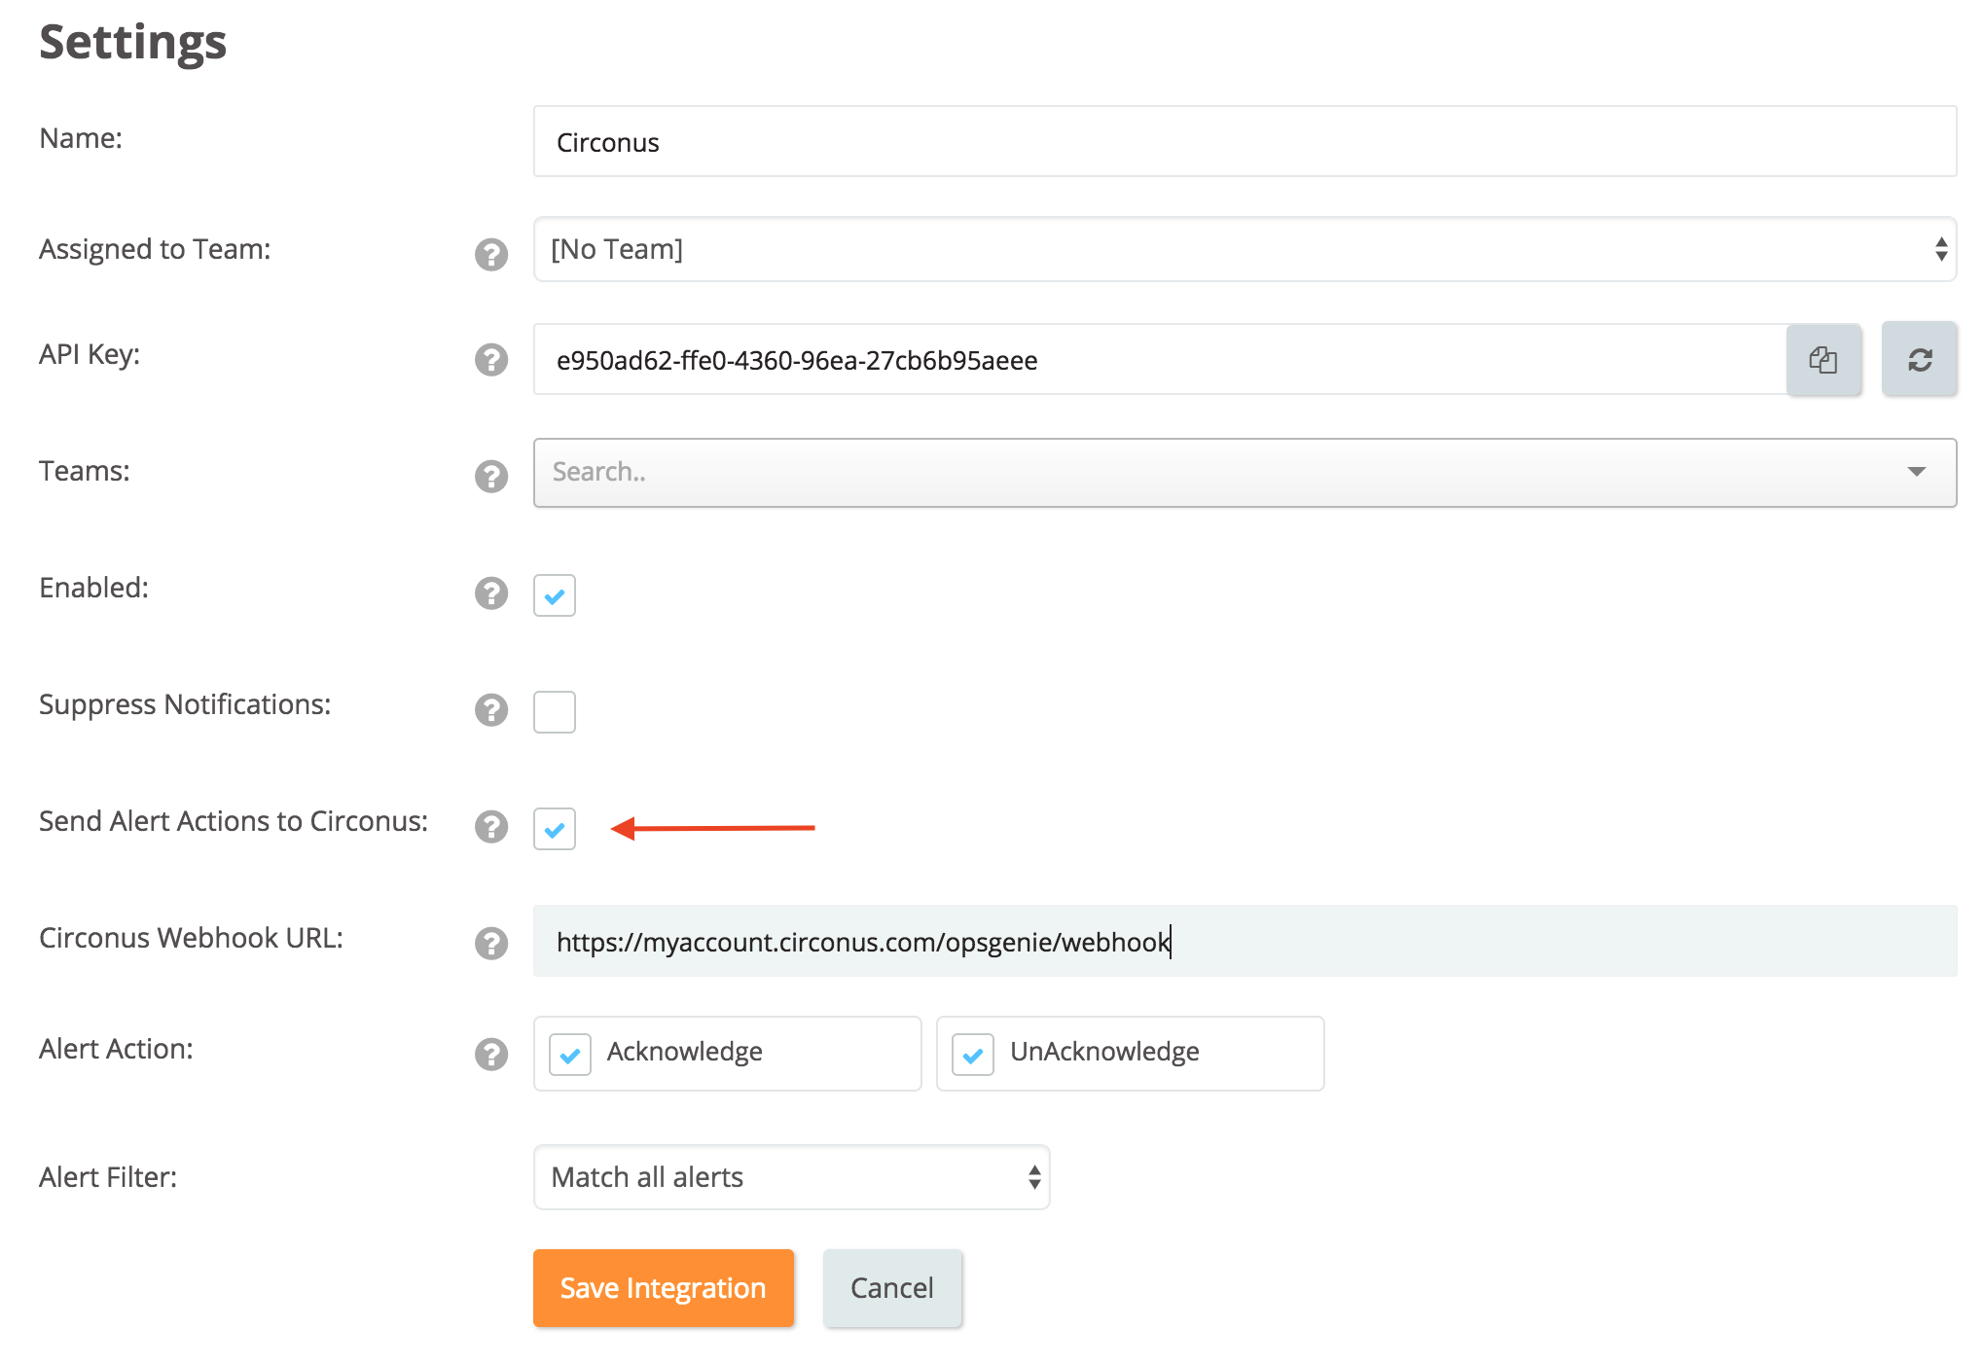1985x1364 pixels.
Task: Disable the Enabled checkbox
Action: pos(554,594)
